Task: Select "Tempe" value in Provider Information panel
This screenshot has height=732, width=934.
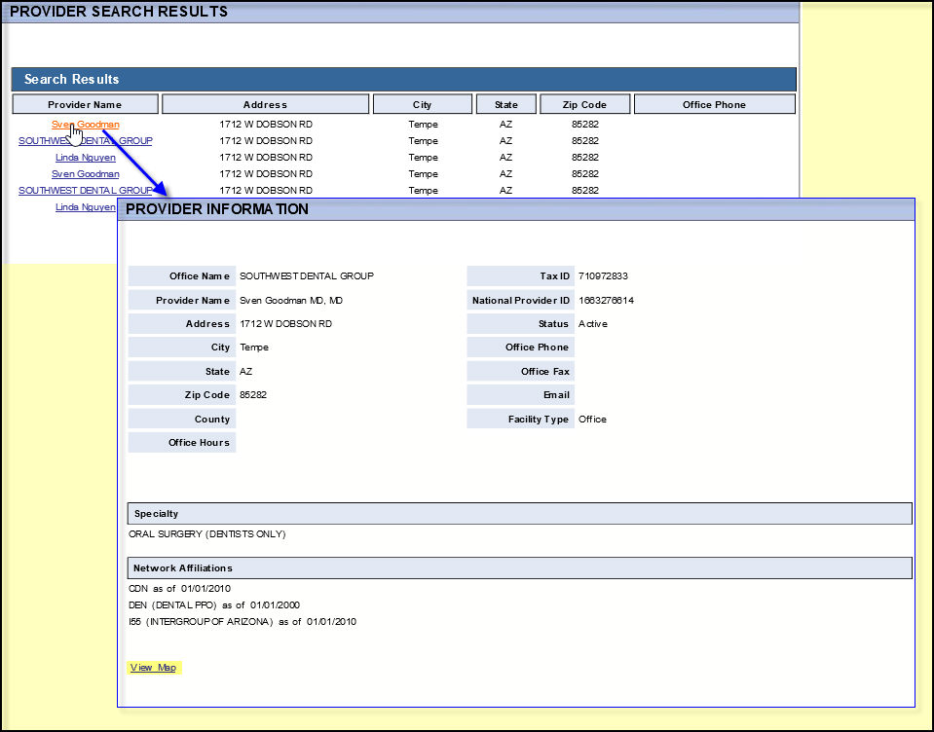Action: tap(254, 348)
